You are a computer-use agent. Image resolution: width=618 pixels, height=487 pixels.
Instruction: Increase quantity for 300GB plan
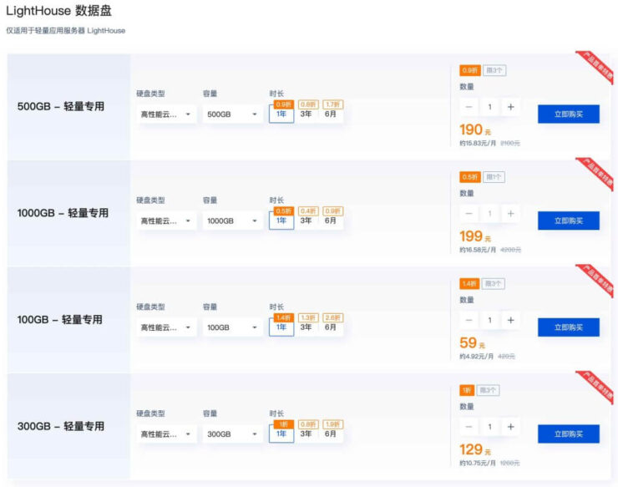click(x=511, y=426)
